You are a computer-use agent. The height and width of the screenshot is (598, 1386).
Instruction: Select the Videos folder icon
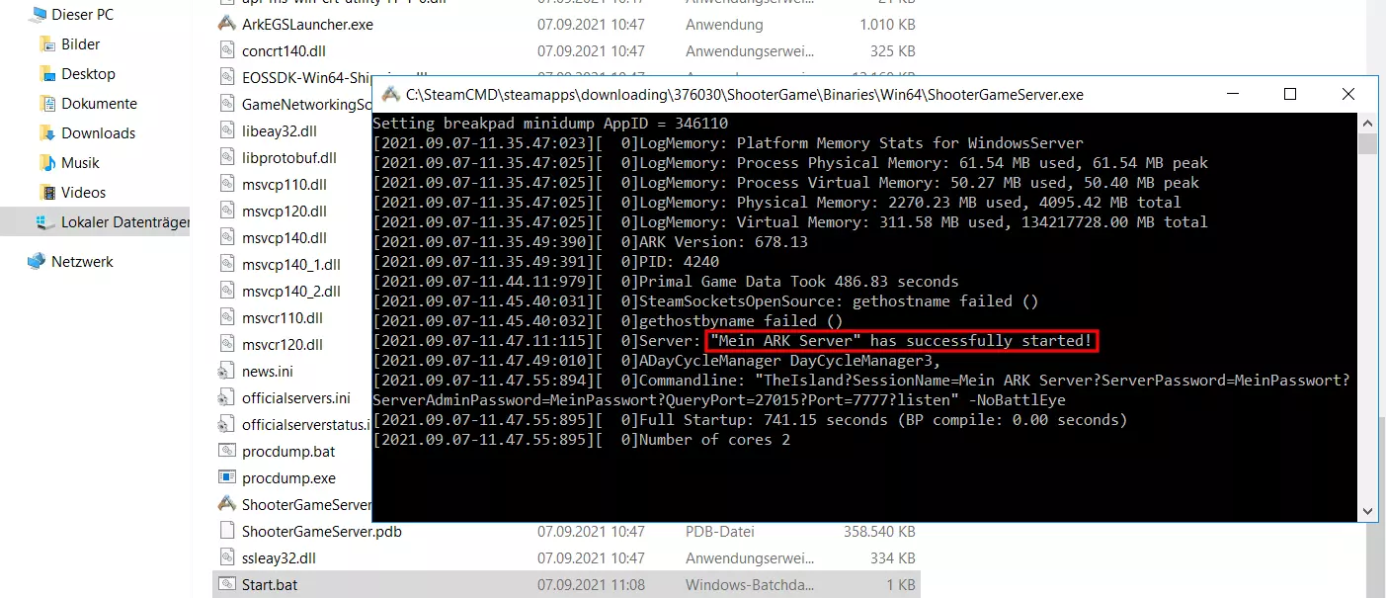pos(46,193)
